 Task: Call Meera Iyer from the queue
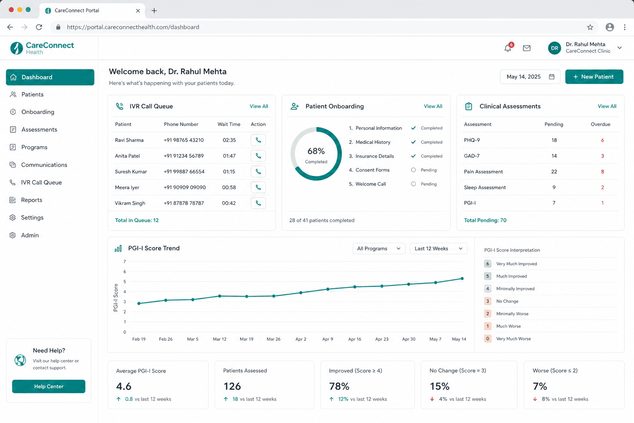pyautogui.click(x=258, y=187)
